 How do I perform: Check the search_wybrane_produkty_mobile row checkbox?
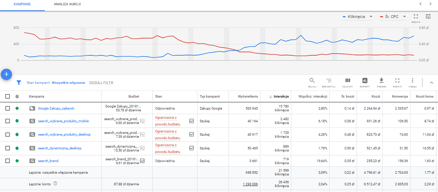click(x=7, y=121)
